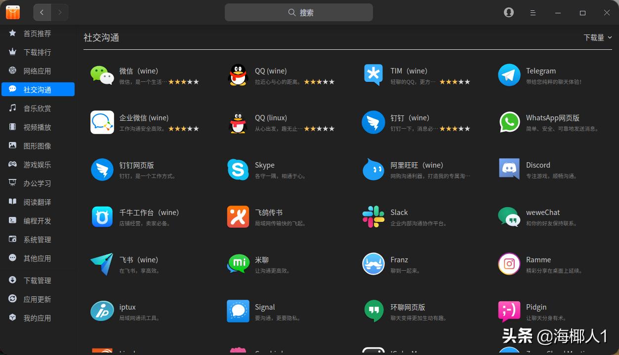Click the WhatsApp网页版 green icon

pyautogui.click(x=509, y=122)
